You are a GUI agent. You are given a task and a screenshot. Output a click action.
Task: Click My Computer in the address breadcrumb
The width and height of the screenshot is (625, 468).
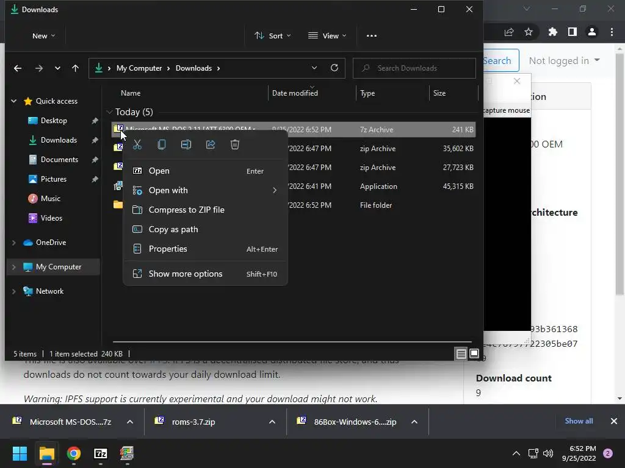[139, 68]
